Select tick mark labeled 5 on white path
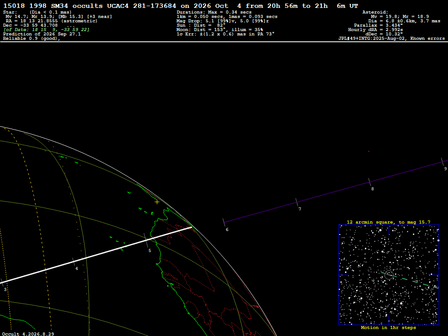The image size is (448, 336). tap(146, 240)
